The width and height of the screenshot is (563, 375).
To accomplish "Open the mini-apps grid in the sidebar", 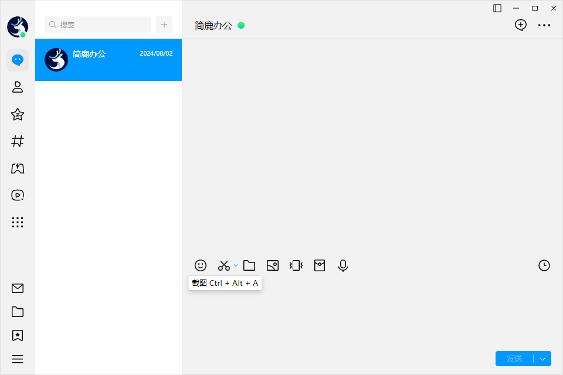I will (x=18, y=222).
